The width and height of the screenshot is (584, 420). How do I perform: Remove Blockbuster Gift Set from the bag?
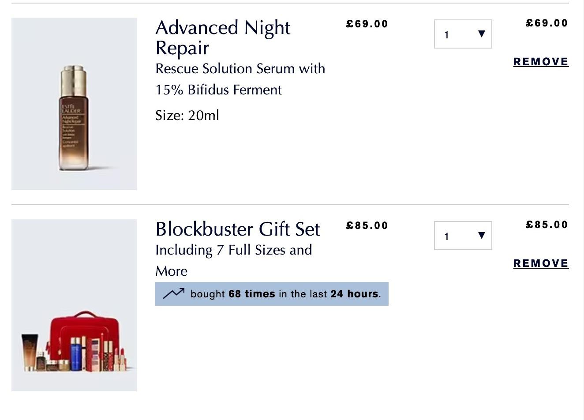click(x=541, y=263)
